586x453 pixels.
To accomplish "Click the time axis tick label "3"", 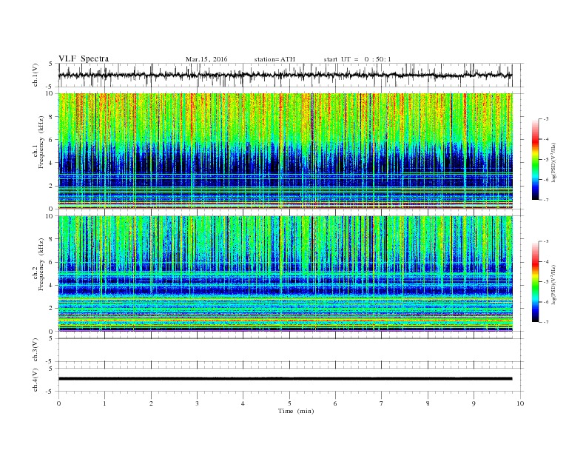I will click(x=197, y=403).
